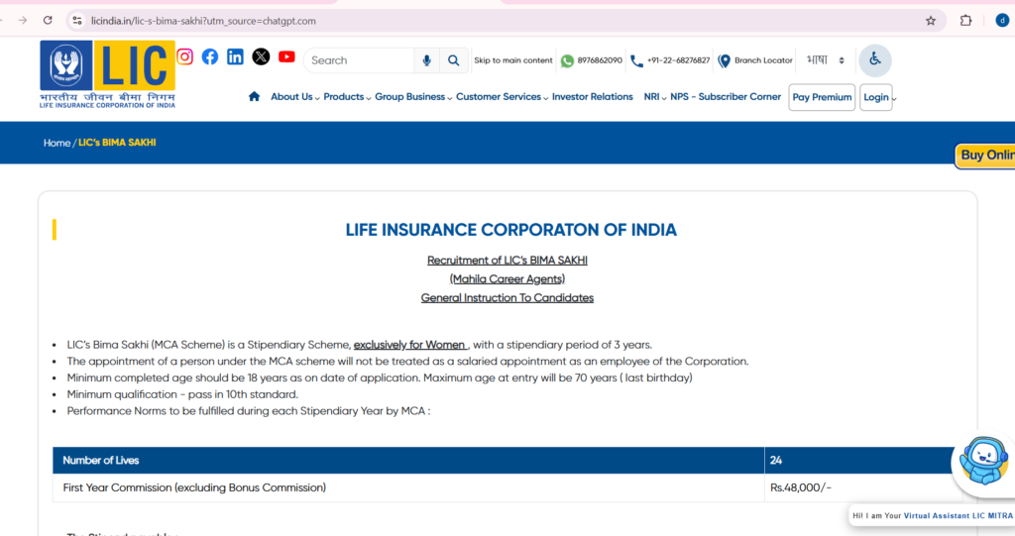Screen dimensions: 1015x536
Task: Expand the NRI menu
Action: (654, 96)
